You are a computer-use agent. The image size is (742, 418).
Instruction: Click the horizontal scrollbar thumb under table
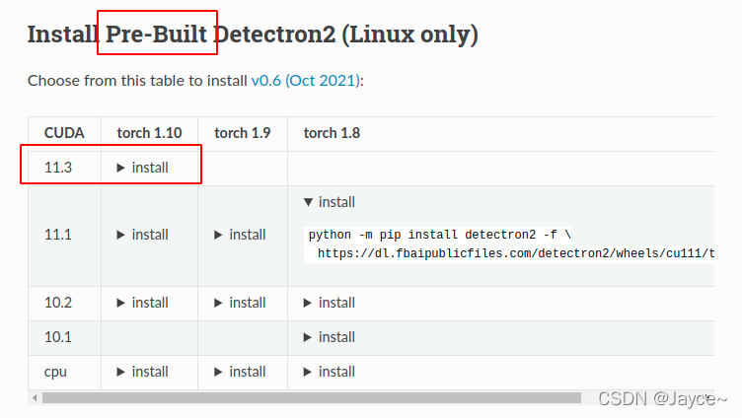(312, 398)
